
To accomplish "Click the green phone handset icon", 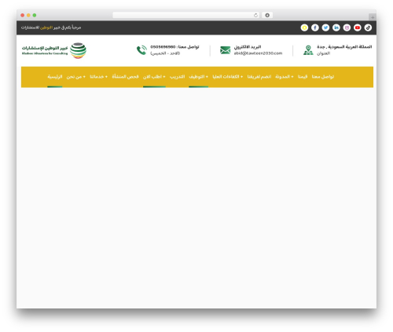I will pyautogui.click(x=141, y=50).
